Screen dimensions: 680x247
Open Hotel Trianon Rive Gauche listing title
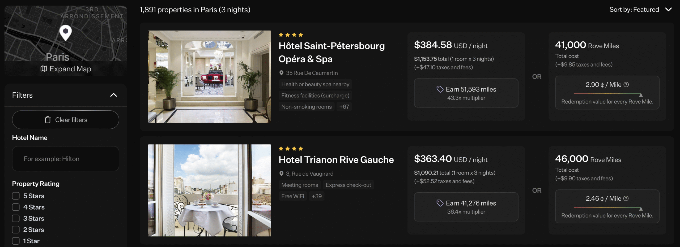[x=336, y=160]
